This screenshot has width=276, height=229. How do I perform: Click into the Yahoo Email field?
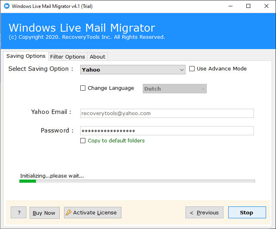[x=167, y=114]
